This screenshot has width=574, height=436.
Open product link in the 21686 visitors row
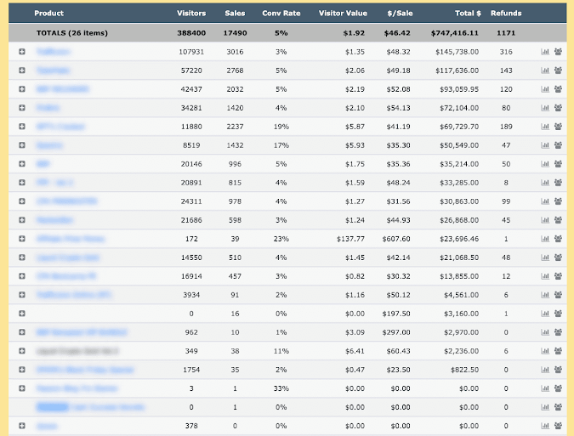(x=54, y=220)
